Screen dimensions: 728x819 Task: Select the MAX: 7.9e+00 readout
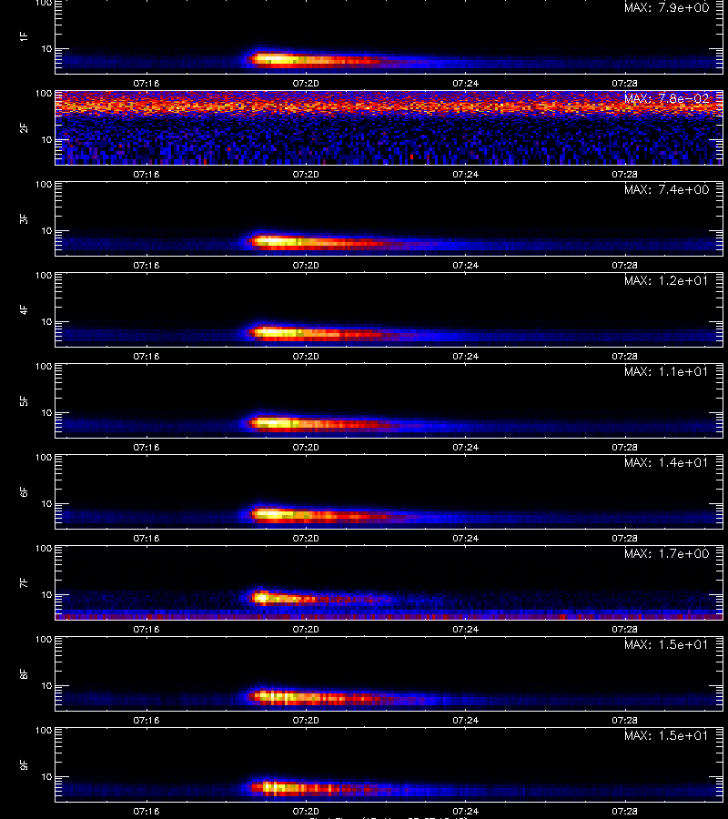click(666, 8)
